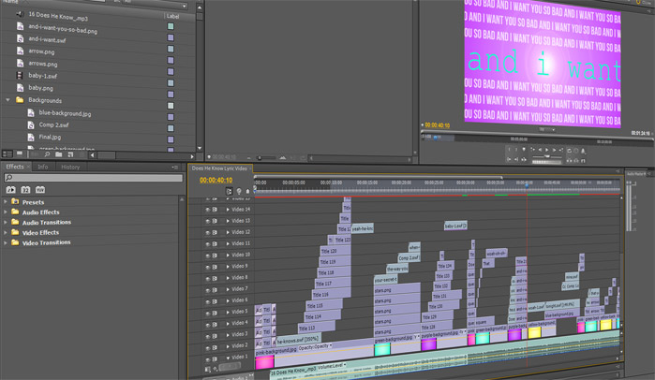Select blue-background.jpg in Project panel
The image size is (655, 380).
pos(65,113)
